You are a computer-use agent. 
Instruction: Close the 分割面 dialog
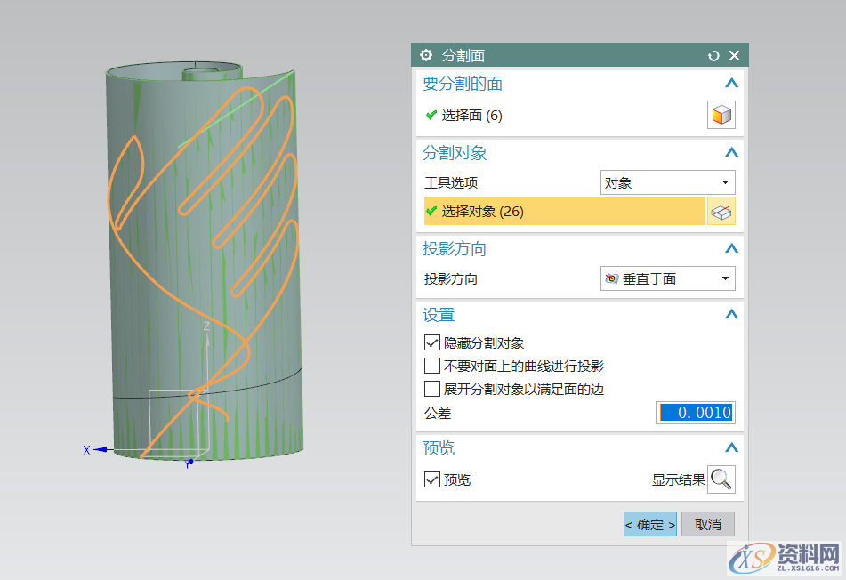point(735,56)
